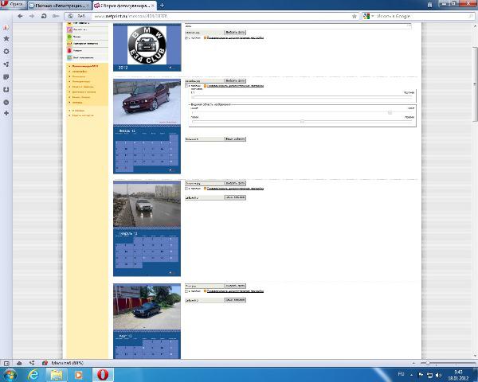The image size is (478, 382).
Task: Switch to the first mail tab
Action: tap(58, 6)
